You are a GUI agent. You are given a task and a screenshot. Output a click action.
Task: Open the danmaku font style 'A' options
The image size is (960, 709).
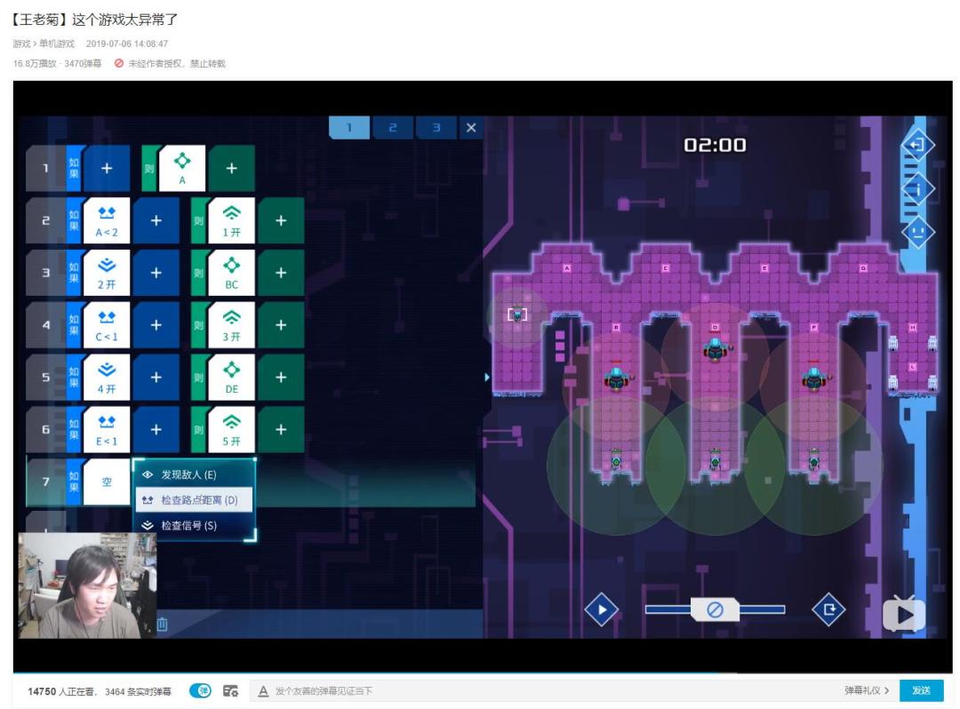[x=263, y=690]
